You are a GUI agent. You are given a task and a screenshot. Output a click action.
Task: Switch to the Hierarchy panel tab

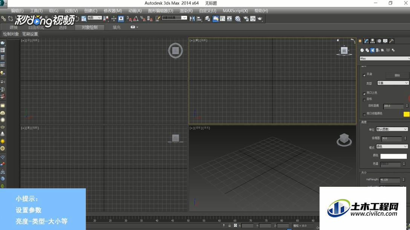click(373, 41)
